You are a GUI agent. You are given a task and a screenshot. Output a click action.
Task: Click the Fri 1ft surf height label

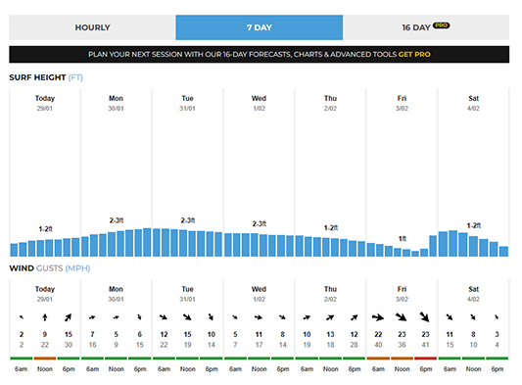[403, 239]
